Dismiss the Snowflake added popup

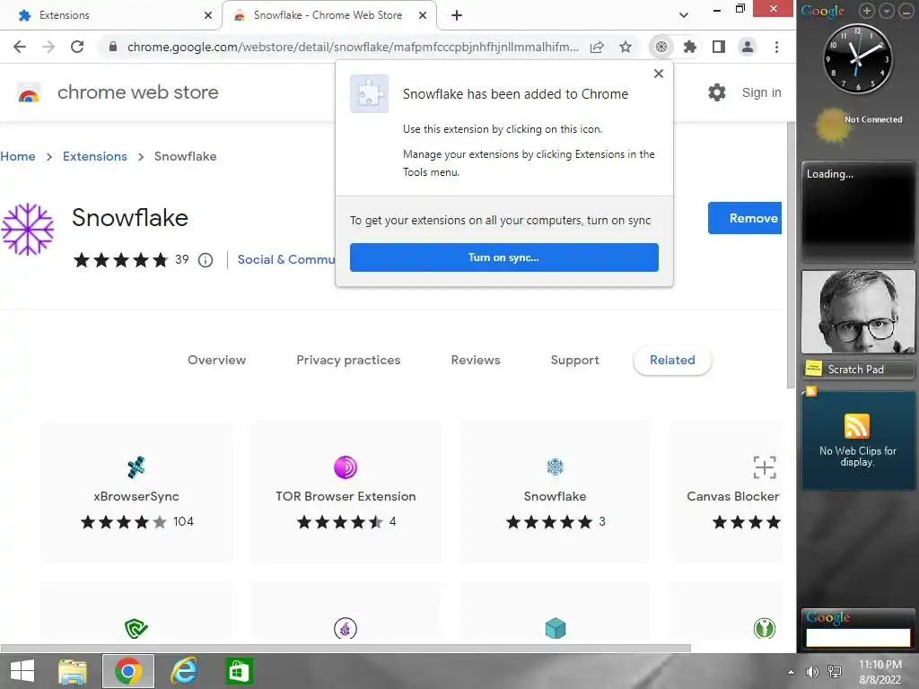point(659,74)
